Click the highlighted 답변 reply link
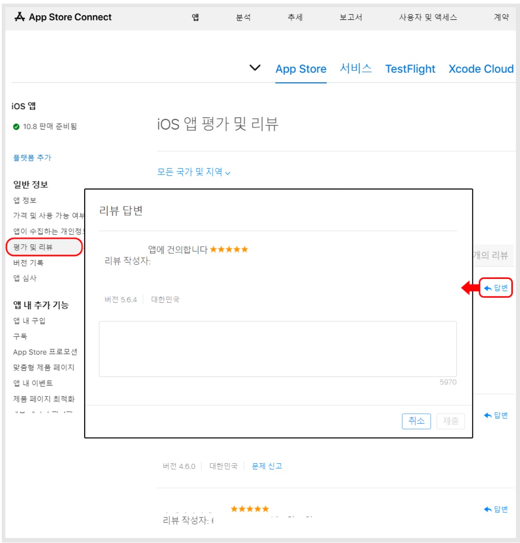Image resolution: width=520 pixels, height=543 pixels. click(x=496, y=288)
